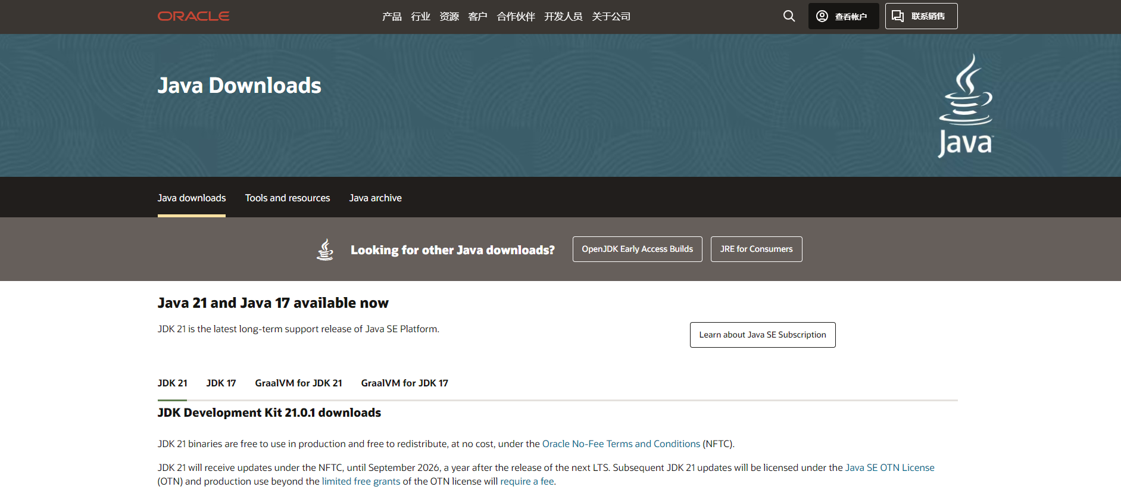Select the Java downloads tab
1121x490 pixels.
(x=192, y=198)
